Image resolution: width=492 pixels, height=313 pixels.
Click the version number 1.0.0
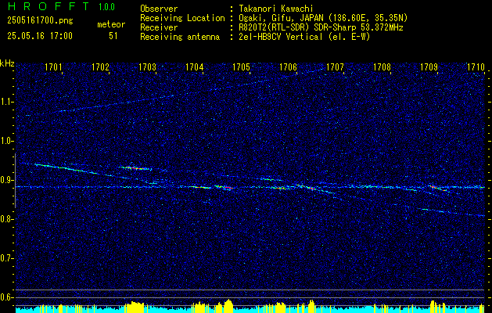tap(106, 6)
